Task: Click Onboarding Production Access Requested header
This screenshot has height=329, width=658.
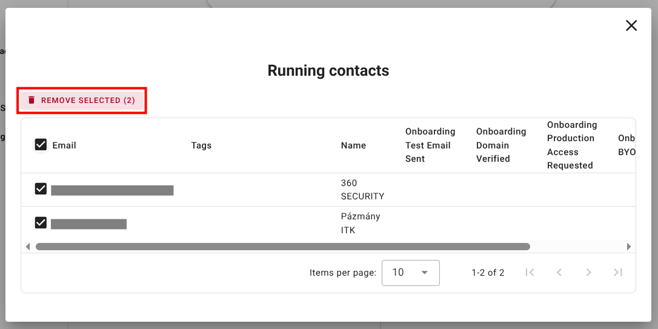Action: pyautogui.click(x=572, y=145)
